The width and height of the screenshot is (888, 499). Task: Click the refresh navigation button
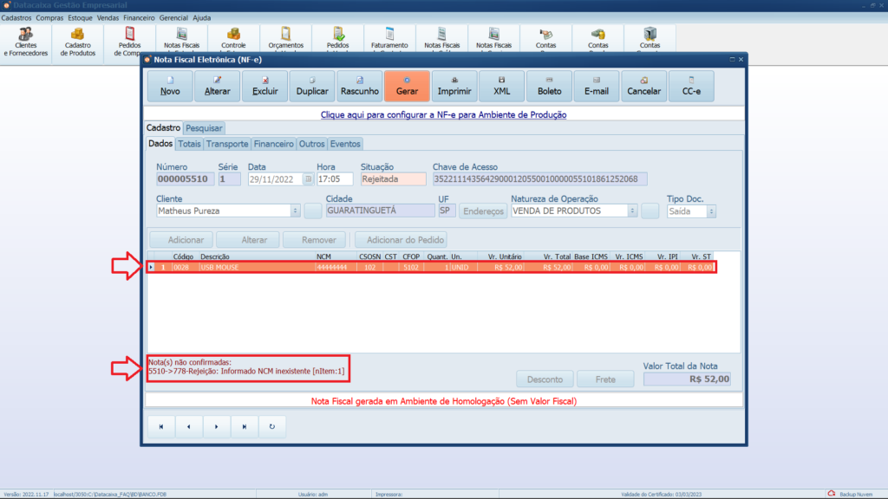(272, 426)
